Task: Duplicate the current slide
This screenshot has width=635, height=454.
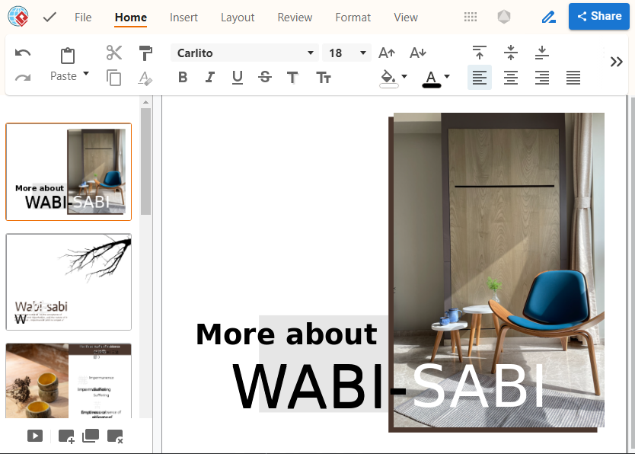Action: (91, 436)
